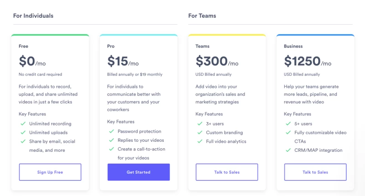Click checkmark beside 3+ users feature
This screenshot has width=365, height=196.
(x=200, y=124)
